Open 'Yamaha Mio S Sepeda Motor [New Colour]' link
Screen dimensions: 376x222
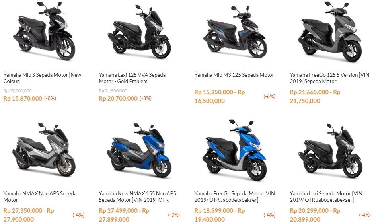(x=43, y=78)
